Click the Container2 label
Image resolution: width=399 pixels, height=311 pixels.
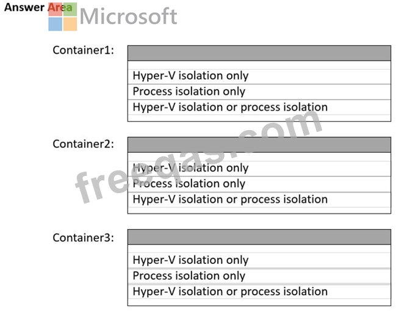84,144
